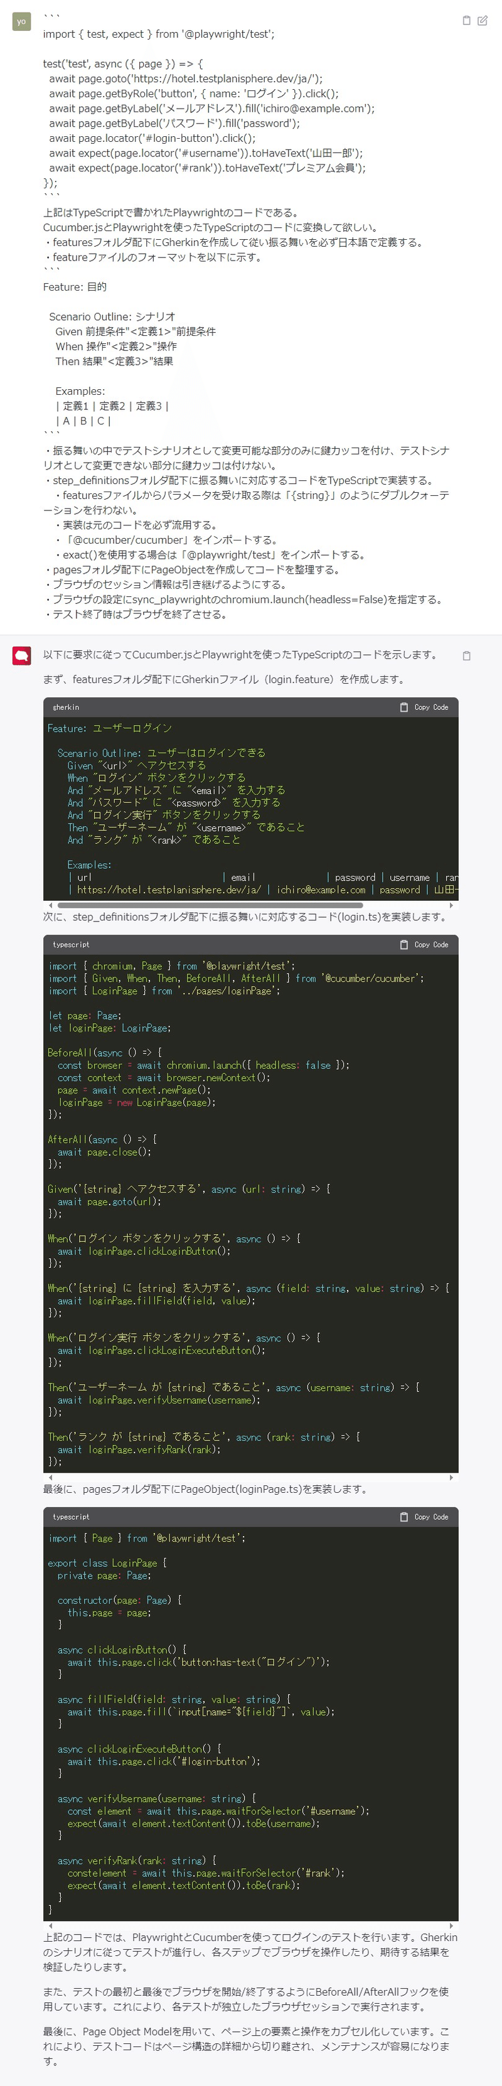Copy Code of the LoginPage class block
This screenshot has width=502, height=2086.
pos(424,1517)
